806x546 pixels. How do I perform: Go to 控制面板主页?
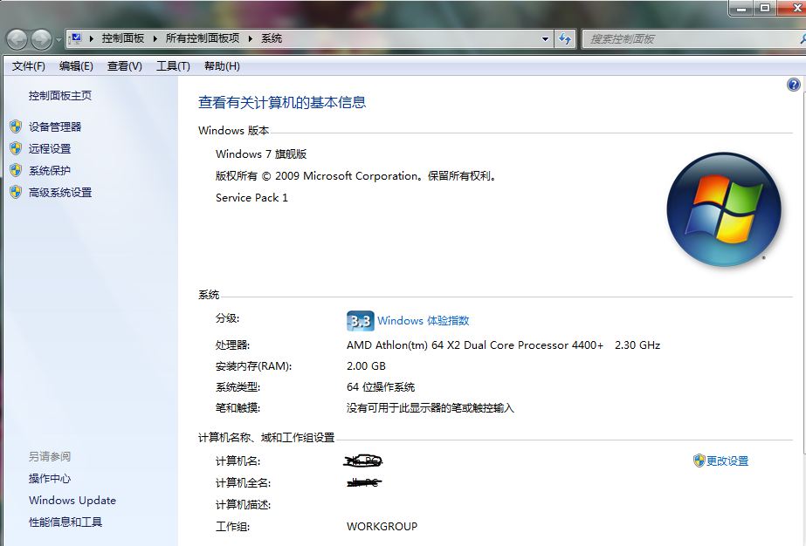click(60, 96)
